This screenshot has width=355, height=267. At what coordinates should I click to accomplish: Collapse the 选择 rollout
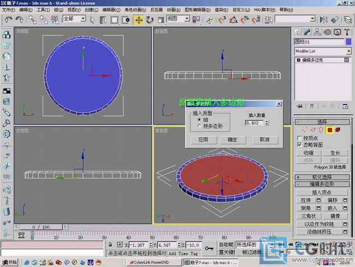[322, 122]
